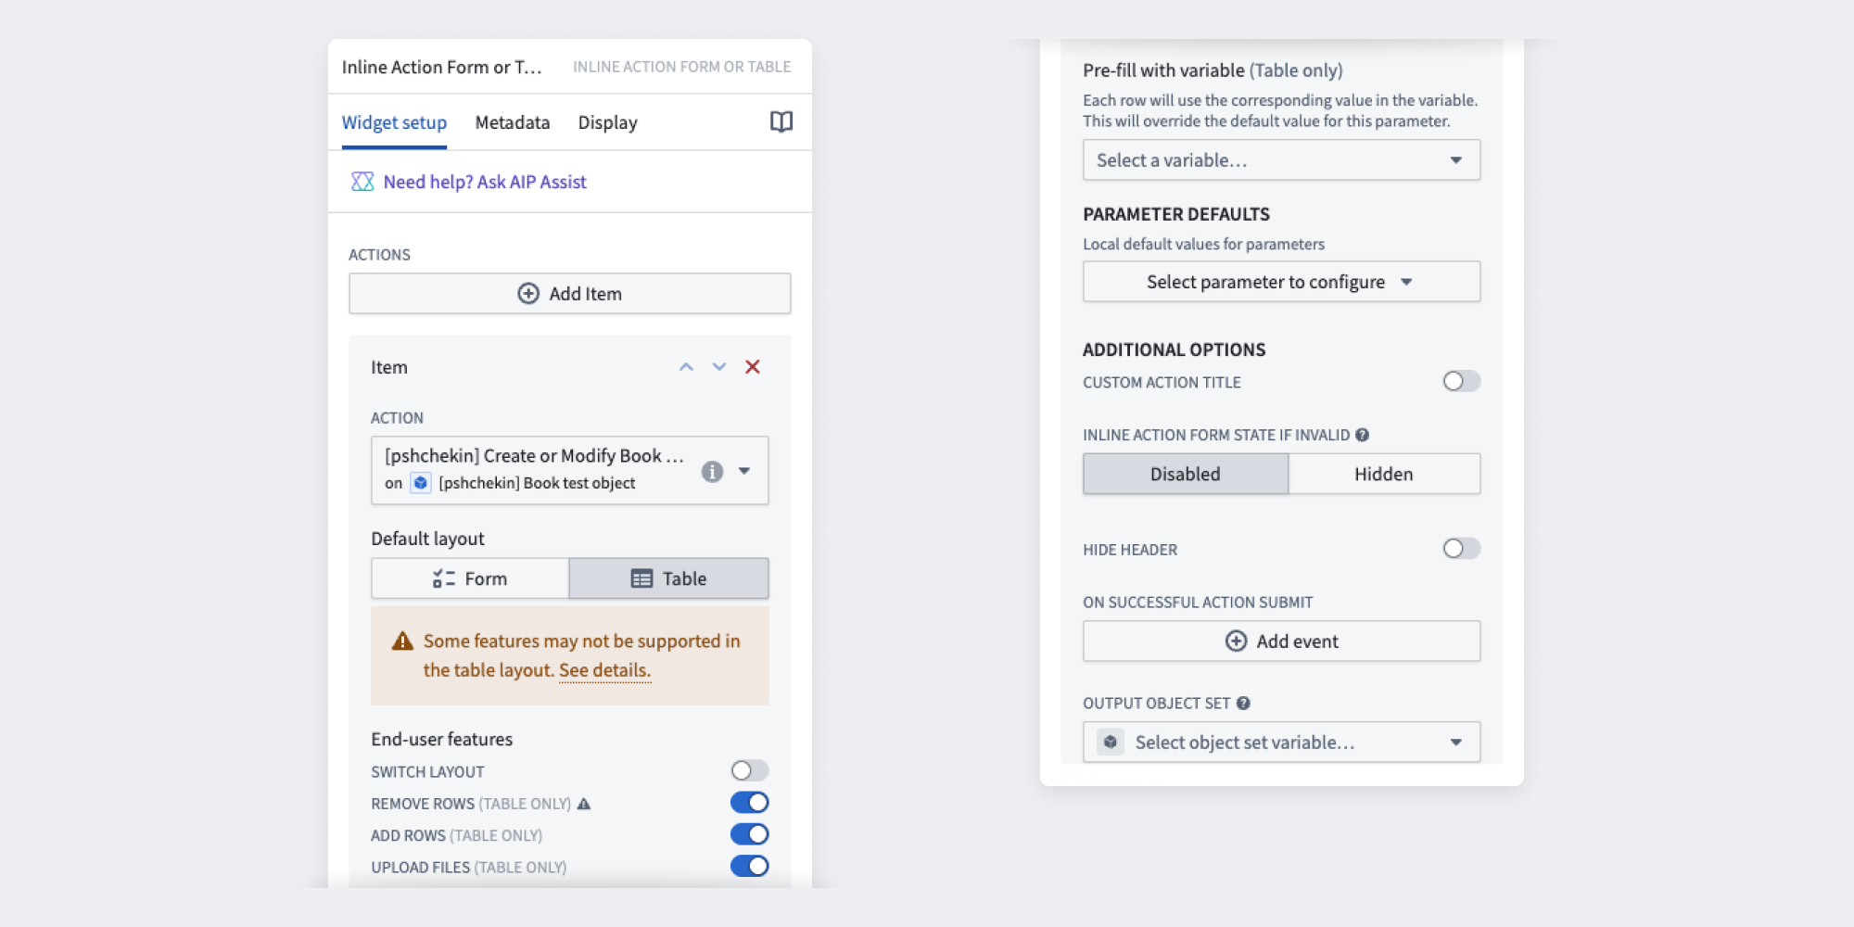Click the object set cube icon in Output Object Set

click(1109, 742)
